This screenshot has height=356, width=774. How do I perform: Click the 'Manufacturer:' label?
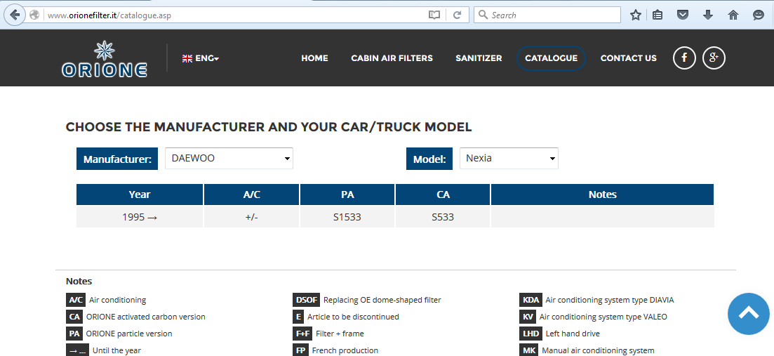pos(117,159)
